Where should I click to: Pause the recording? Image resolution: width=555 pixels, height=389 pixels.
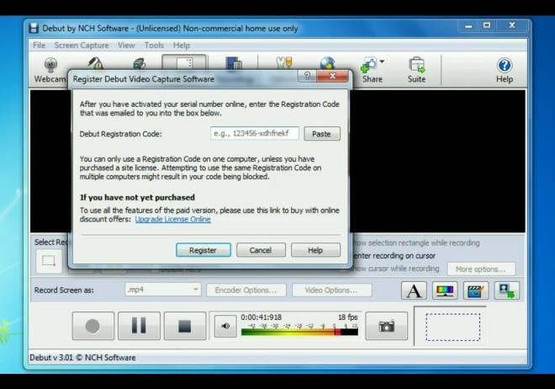(x=139, y=326)
